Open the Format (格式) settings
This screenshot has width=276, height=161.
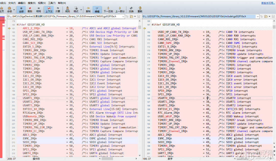click(x=76, y=9)
